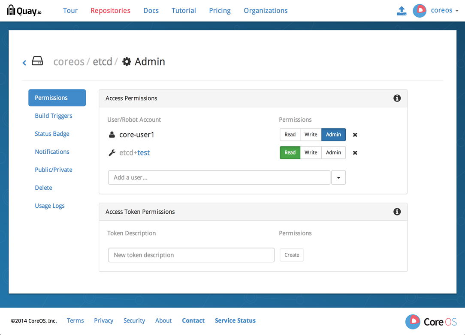Open info for Access Permissions
Image resolution: width=465 pixels, height=335 pixels.
point(397,98)
